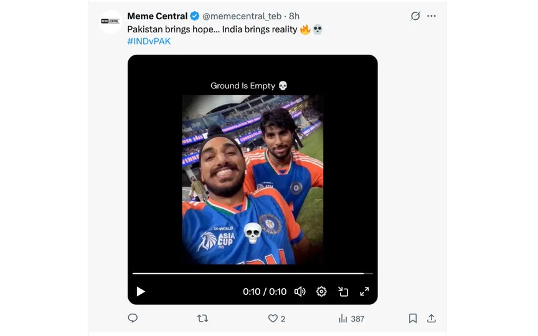This screenshot has height=336, width=538.
Task: Click the reply speech bubble icon
Action: (133, 318)
